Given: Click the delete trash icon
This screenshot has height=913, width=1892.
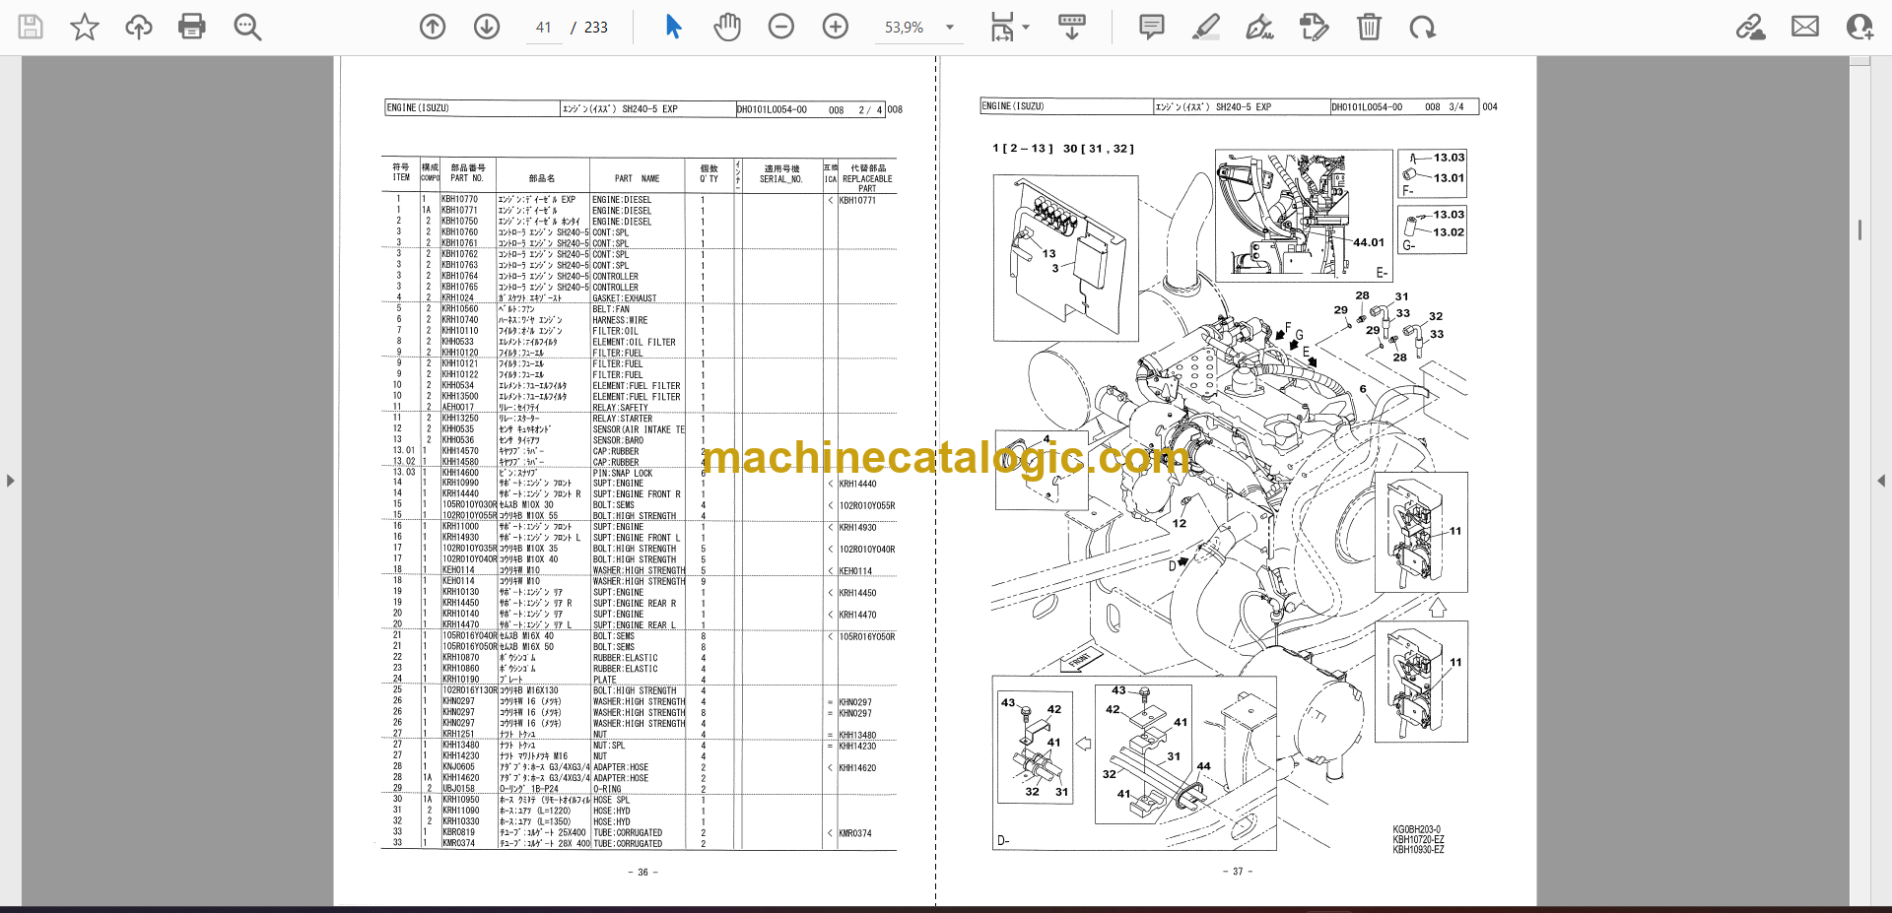Looking at the screenshot, I should [x=1369, y=27].
